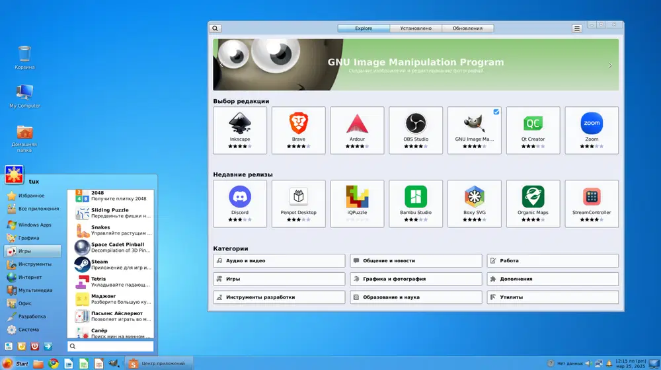661x370 pixels.
Task: Select Избранное in the start menu
Action: (x=32, y=196)
